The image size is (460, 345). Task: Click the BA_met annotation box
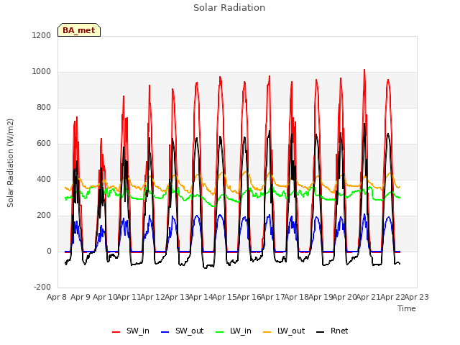point(79,30)
